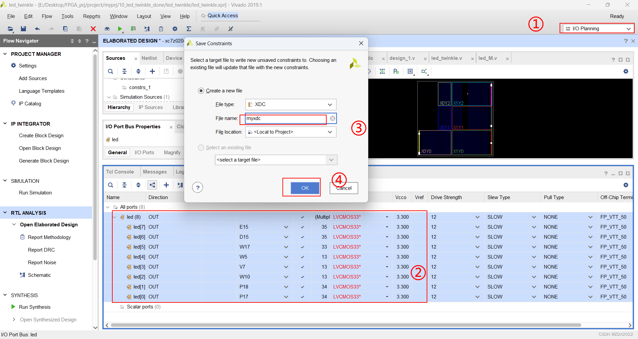Click Cancel in Save Constraints dialog
638x339 pixels.
pyautogui.click(x=344, y=188)
